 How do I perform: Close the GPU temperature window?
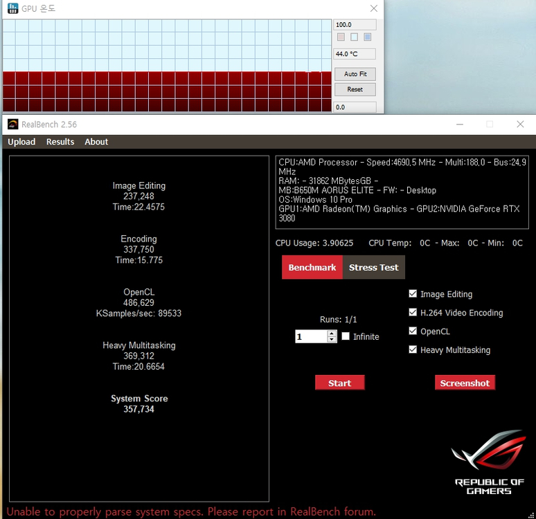[x=374, y=8]
